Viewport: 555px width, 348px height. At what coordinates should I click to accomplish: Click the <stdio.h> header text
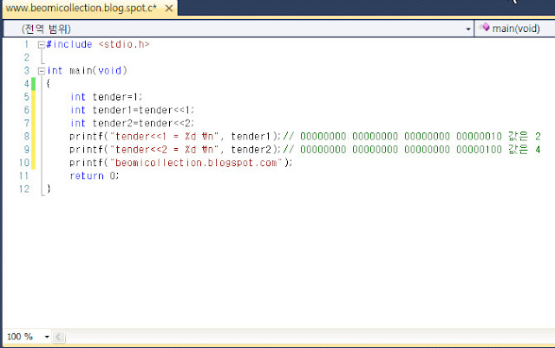124,44
